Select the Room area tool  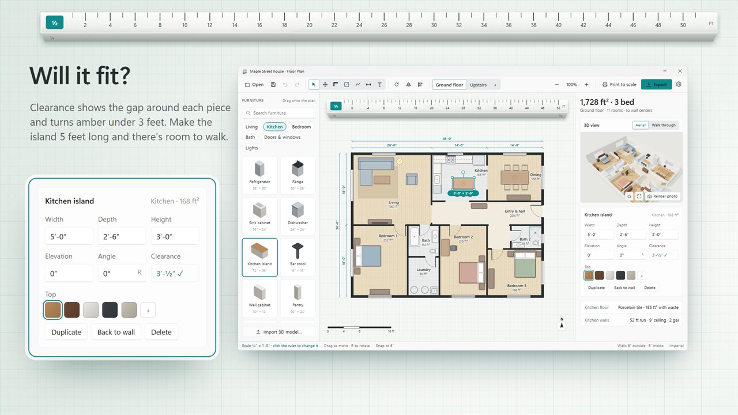347,85
